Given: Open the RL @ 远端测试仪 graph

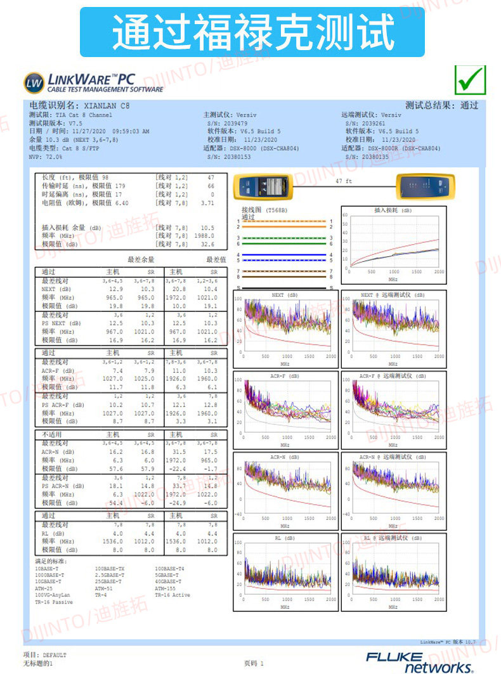Looking at the screenshot, I should pos(394,572).
